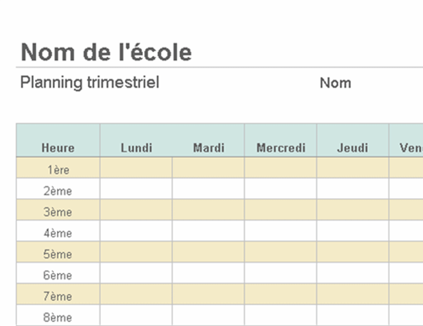This screenshot has width=423, height=326.
Task: Click the partially visible Vendredi header
Action: (x=410, y=149)
